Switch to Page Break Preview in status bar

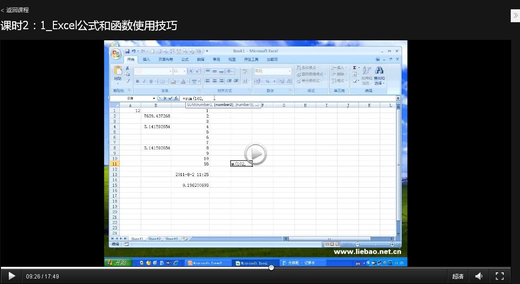(x=338, y=244)
